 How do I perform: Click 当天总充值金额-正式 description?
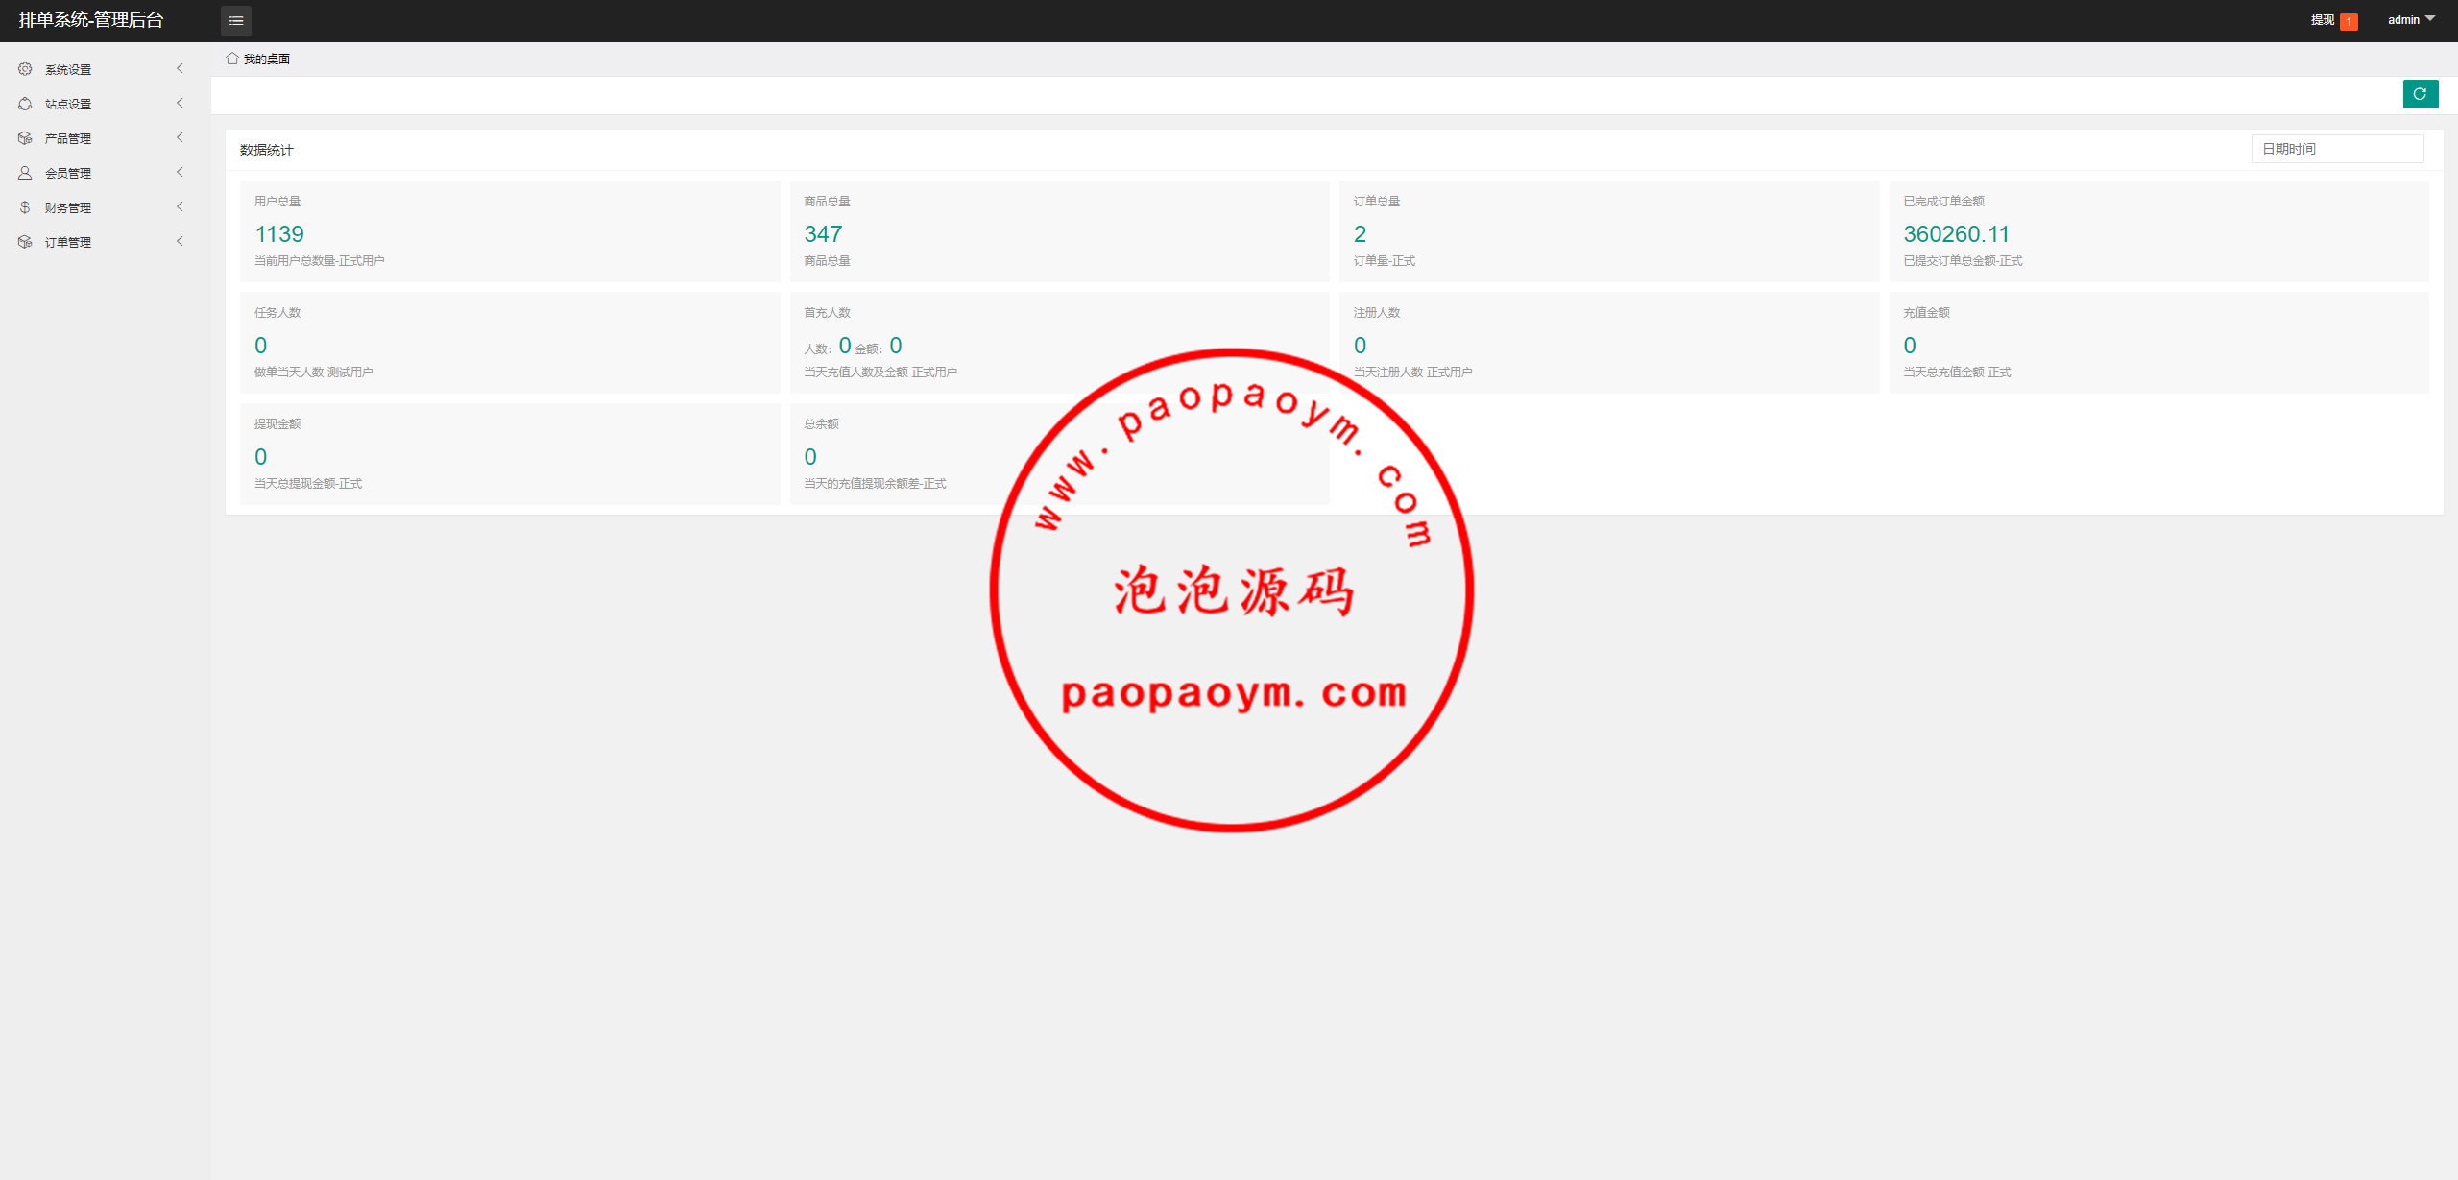[x=1957, y=373]
